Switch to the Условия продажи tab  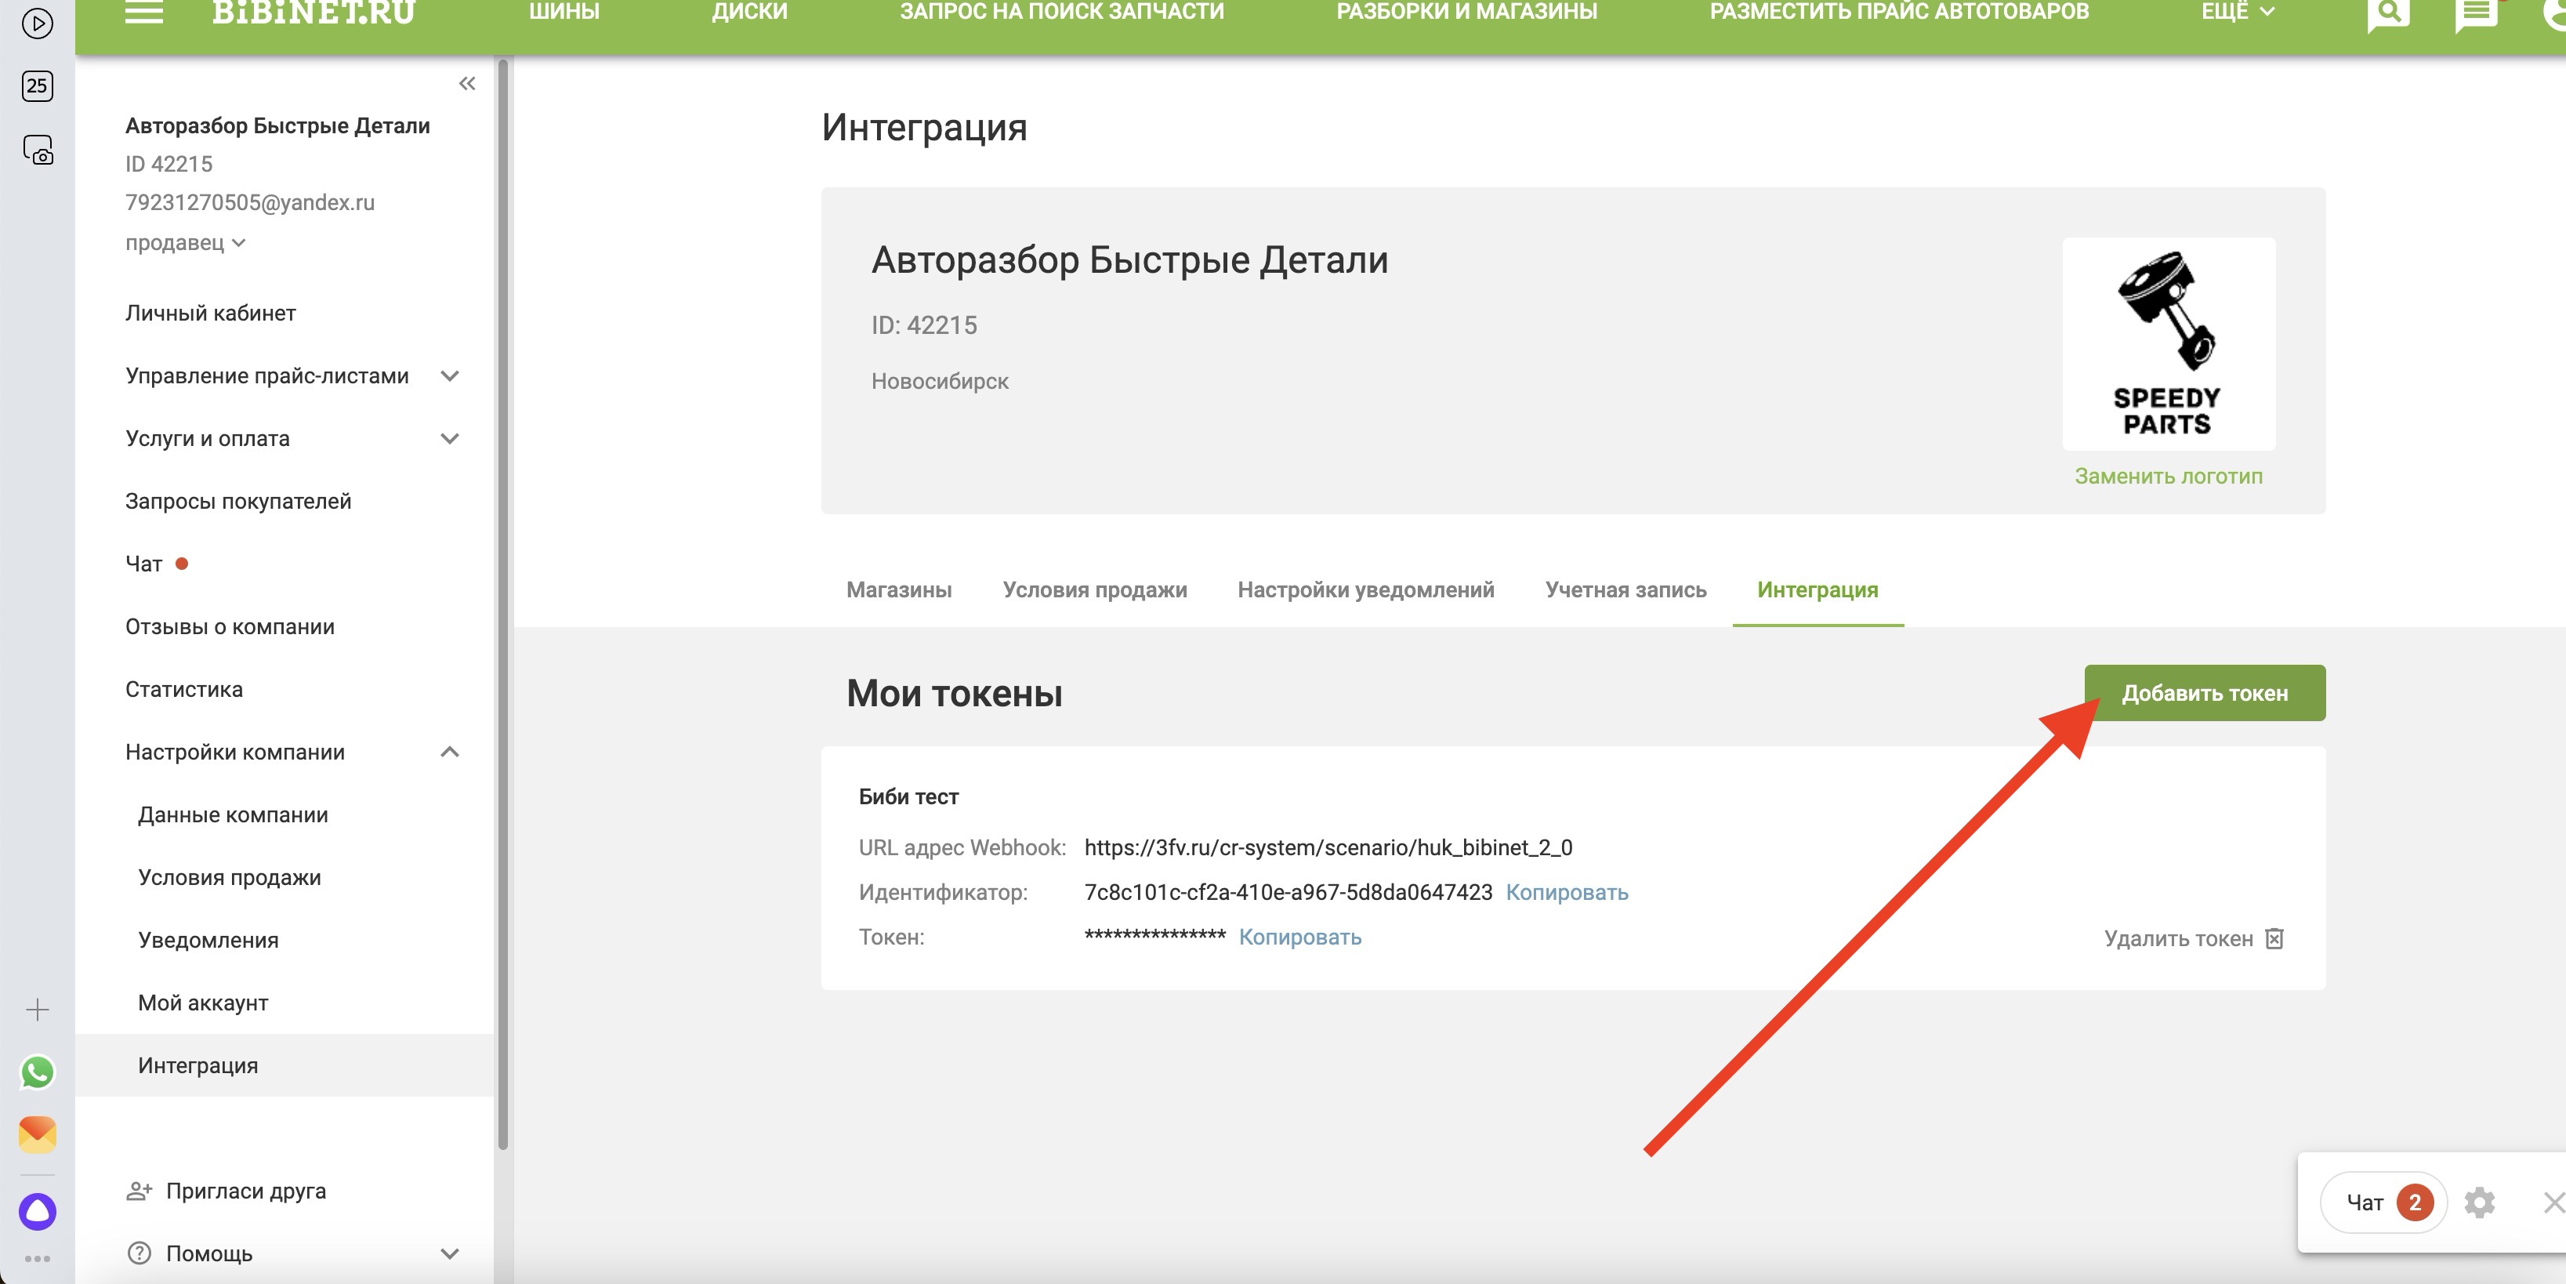coord(1095,589)
